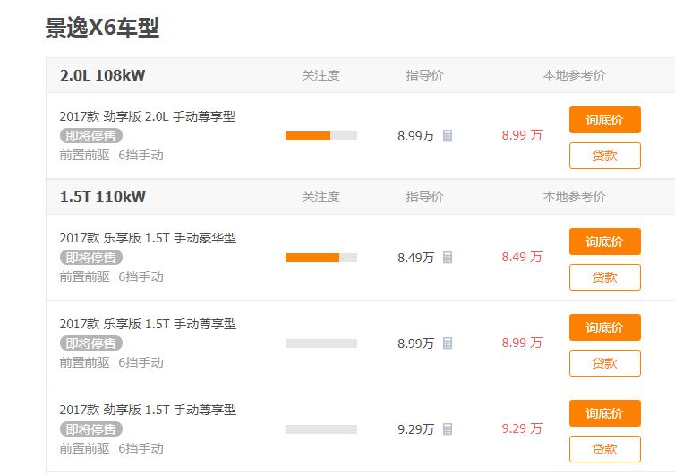675x475 pixels.
Task: Choose 贷款 for 乐享版 1.5T 手动尊享型
Action: (x=605, y=363)
